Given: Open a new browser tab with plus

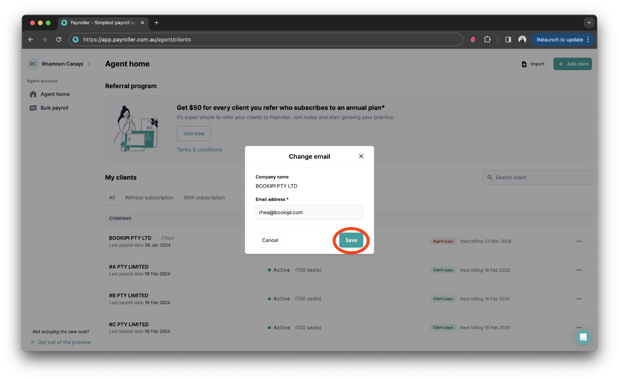Looking at the screenshot, I should tap(156, 23).
